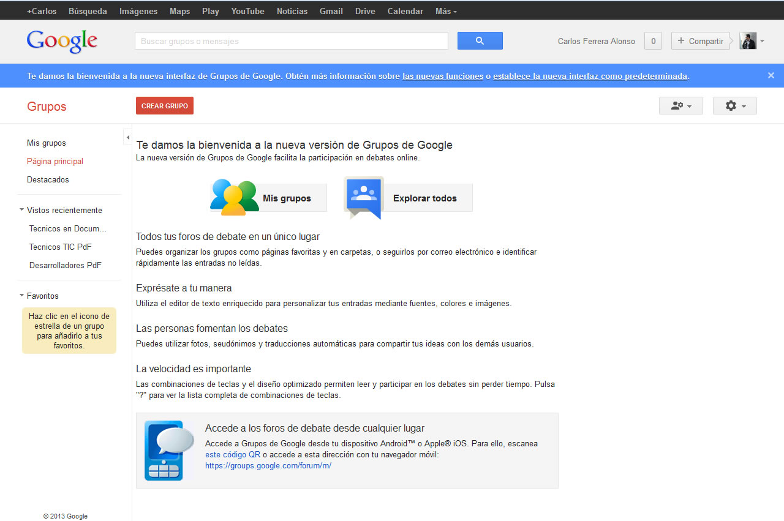This screenshot has height=521, width=784.
Task: Click the Carlos Ferrera Alonso name
Action: click(x=597, y=41)
